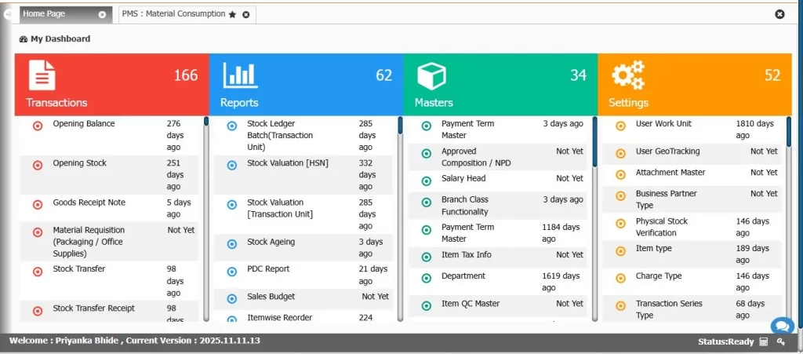
Task: Click the Reports bar chart icon
Action: coord(240,76)
